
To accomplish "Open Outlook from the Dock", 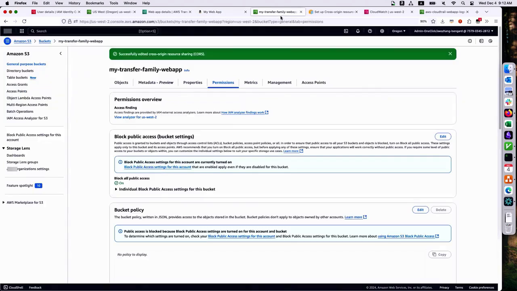I will click(508, 80).
